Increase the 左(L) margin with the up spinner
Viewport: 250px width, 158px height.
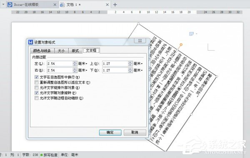[75, 62]
